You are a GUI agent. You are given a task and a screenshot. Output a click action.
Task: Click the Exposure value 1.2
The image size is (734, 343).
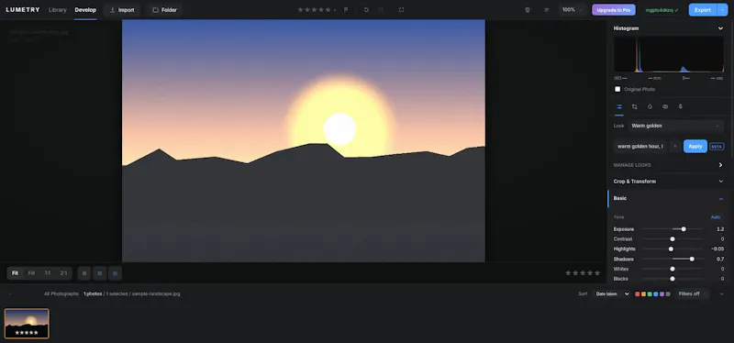pos(720,229)
